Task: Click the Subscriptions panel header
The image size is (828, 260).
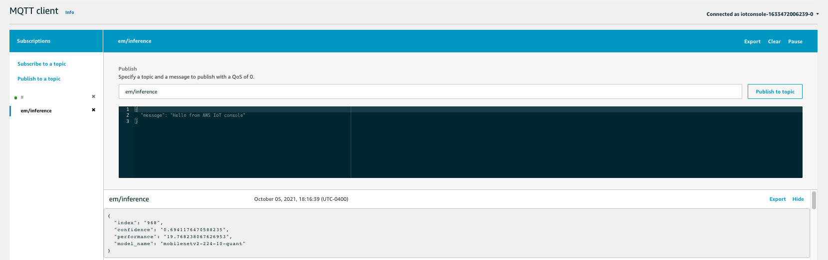Action: pyautogui.click(x=56, y=41)
